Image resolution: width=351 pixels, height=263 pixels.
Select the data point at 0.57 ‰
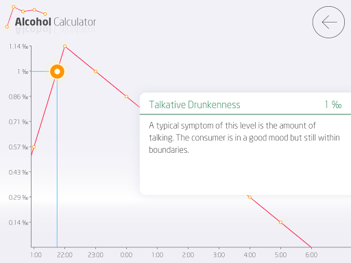point(34,147)
